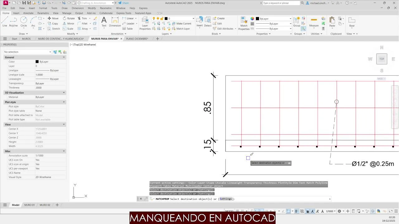Open the No selection object type dropdown
The image size is (399, 224).
tap(27, 52)
